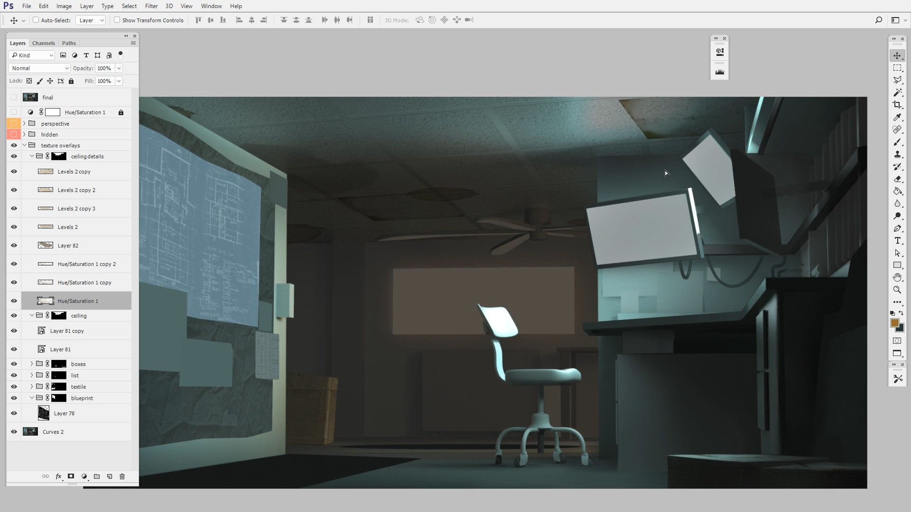Hide the Levels 2 copy layer
911x512 pixels.
(14, 171)
